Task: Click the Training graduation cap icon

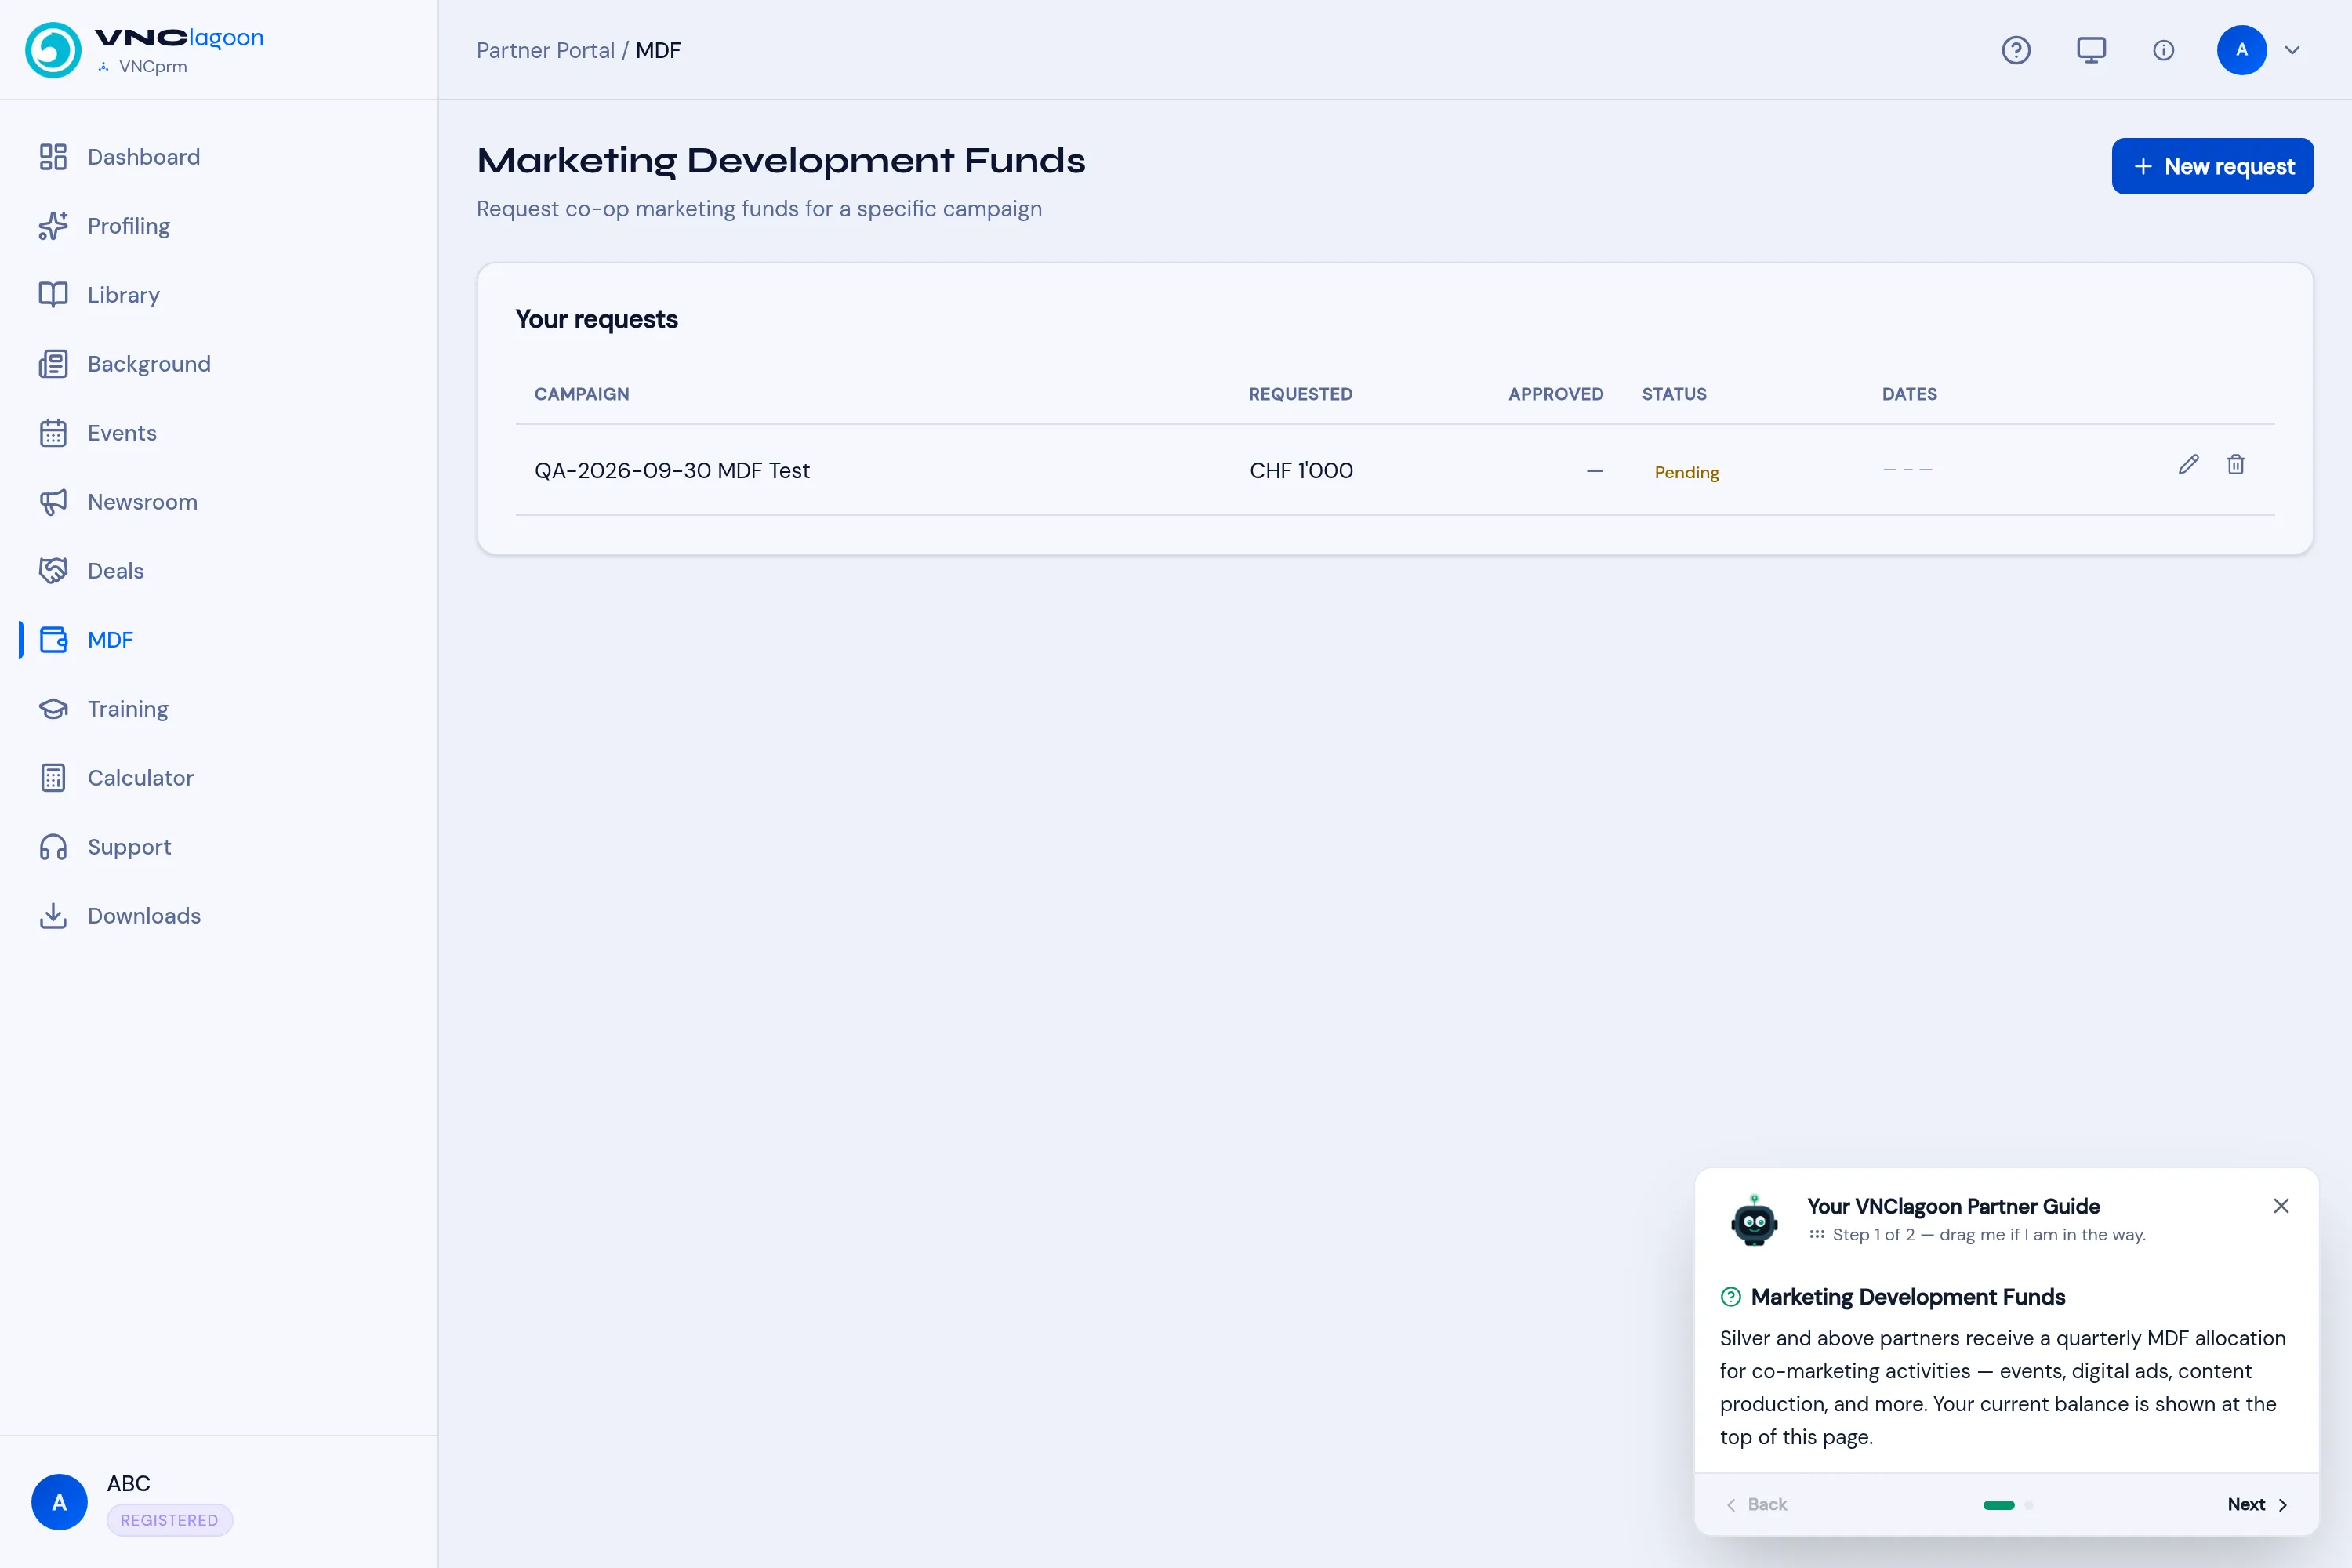Action: click(x=53, y=709)
